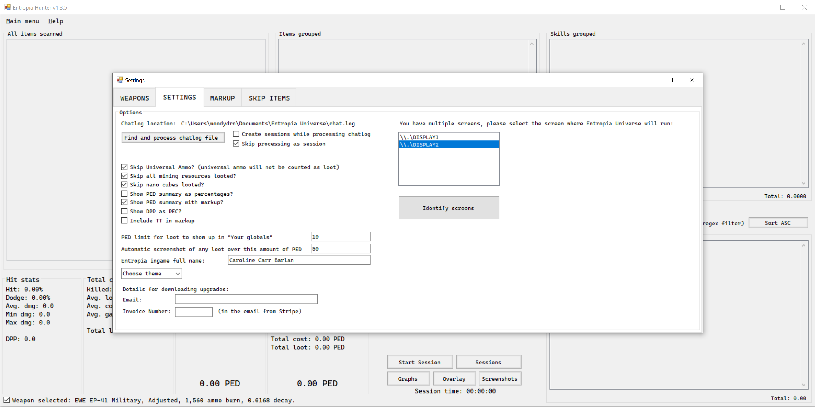Open the Choose theme dropdown
Viewport: 815px width, 407px height.
(151, 274)
